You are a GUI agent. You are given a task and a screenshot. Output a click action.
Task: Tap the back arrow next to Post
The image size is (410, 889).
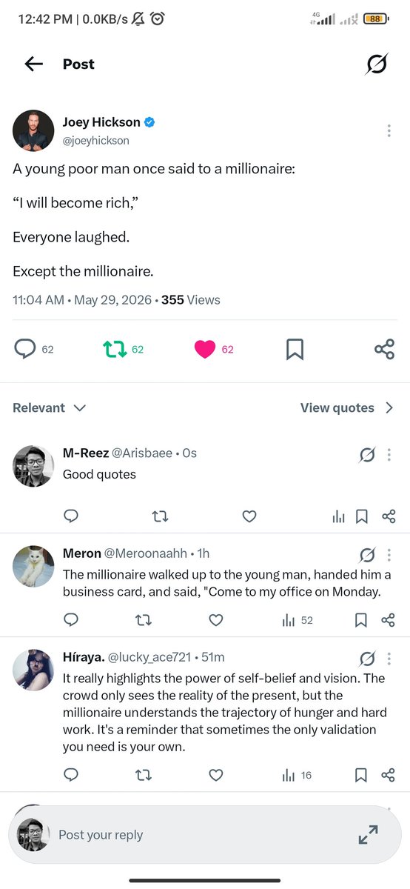pos(34,64)
